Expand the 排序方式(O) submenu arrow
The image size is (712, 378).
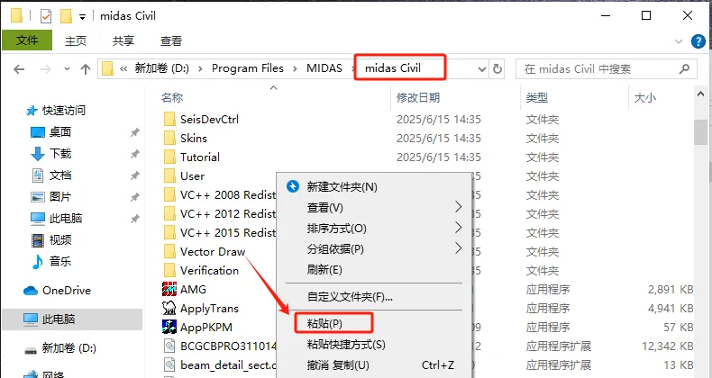[458, 228]
